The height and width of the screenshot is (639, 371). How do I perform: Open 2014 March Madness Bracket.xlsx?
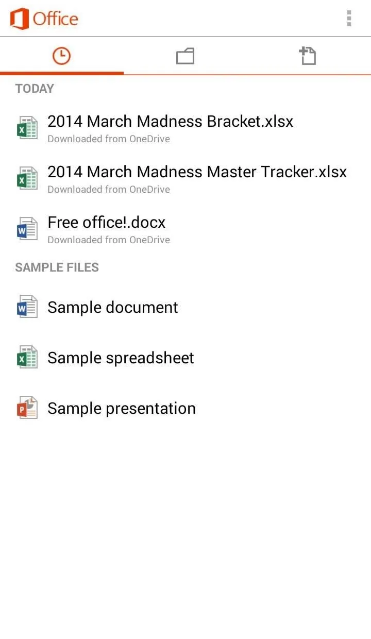[x=185, y=128]
